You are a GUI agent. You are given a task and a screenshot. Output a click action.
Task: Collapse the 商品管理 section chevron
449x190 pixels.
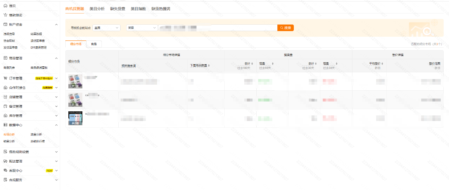pos(56,58)
